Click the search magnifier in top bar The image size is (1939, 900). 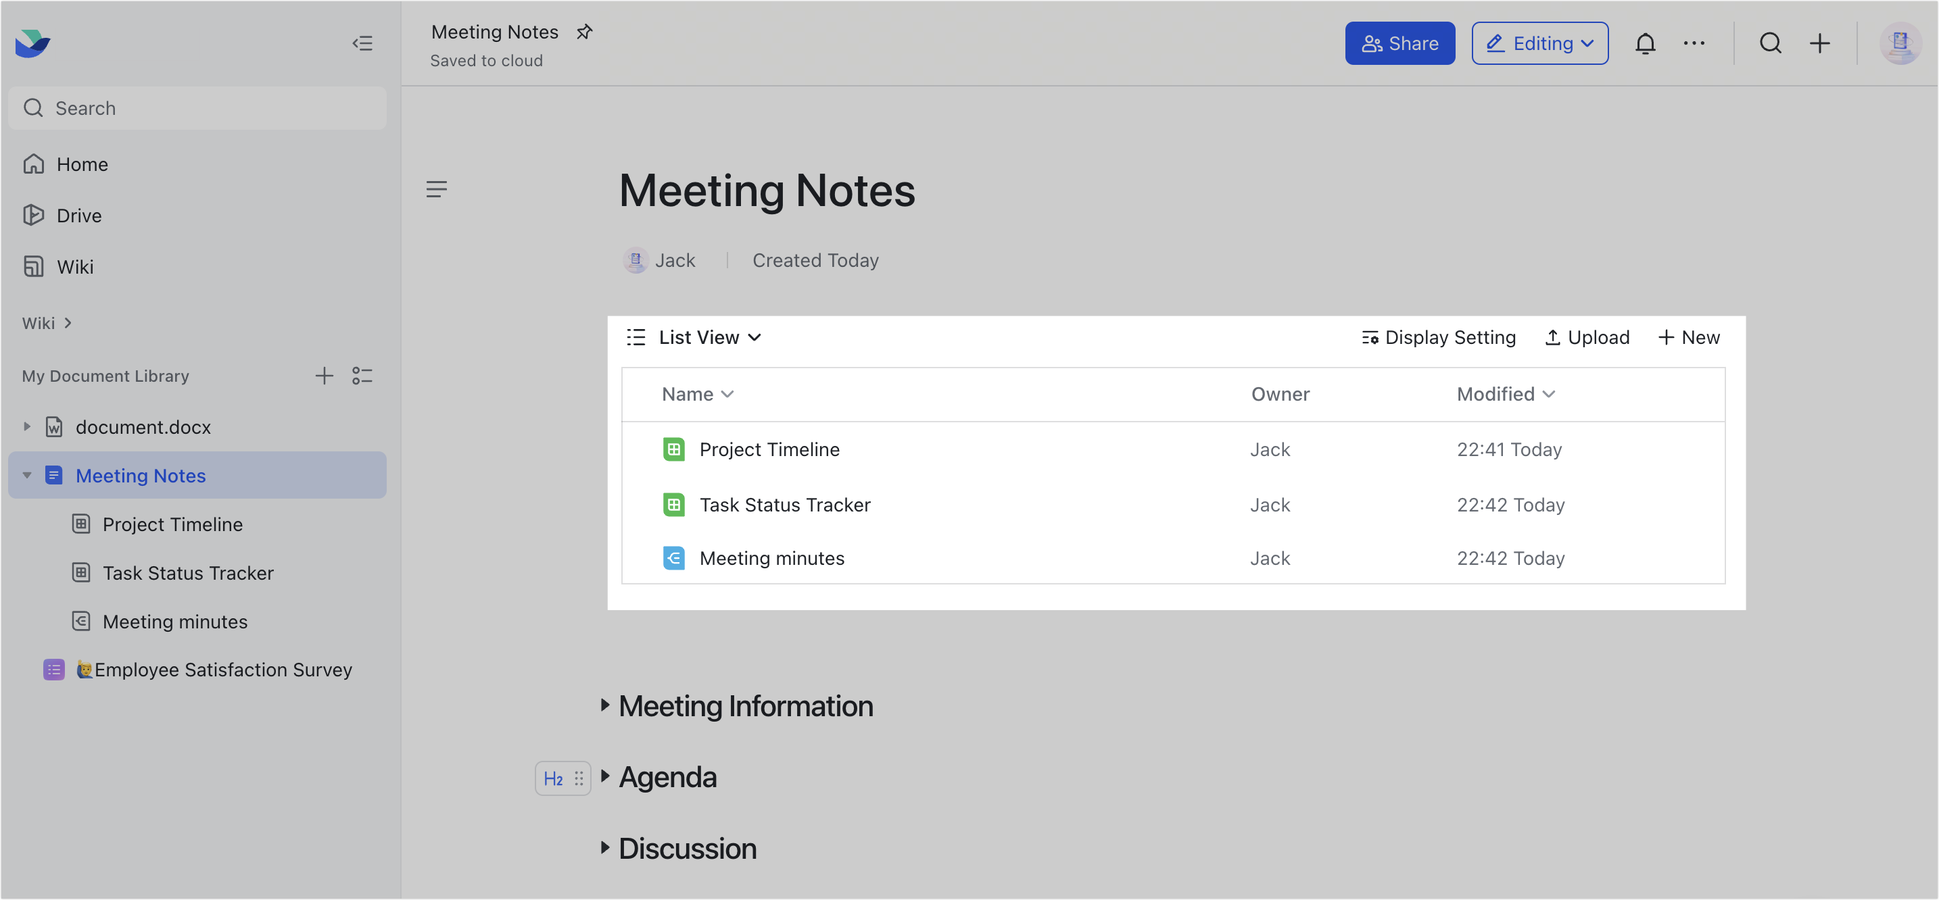1769,44
